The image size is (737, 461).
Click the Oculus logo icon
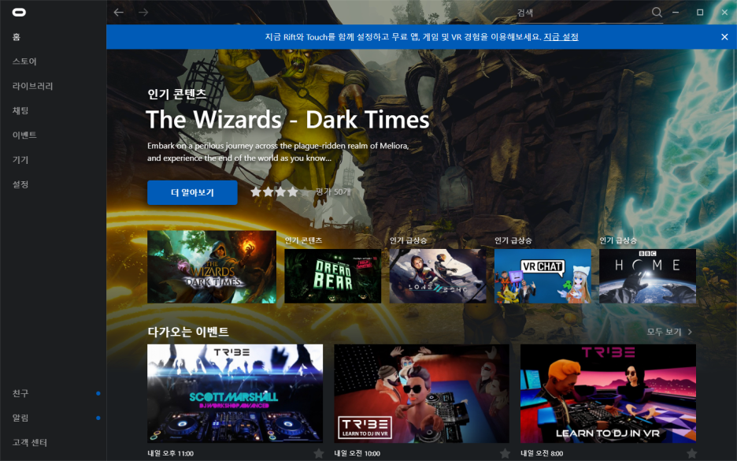pos(19,13)
